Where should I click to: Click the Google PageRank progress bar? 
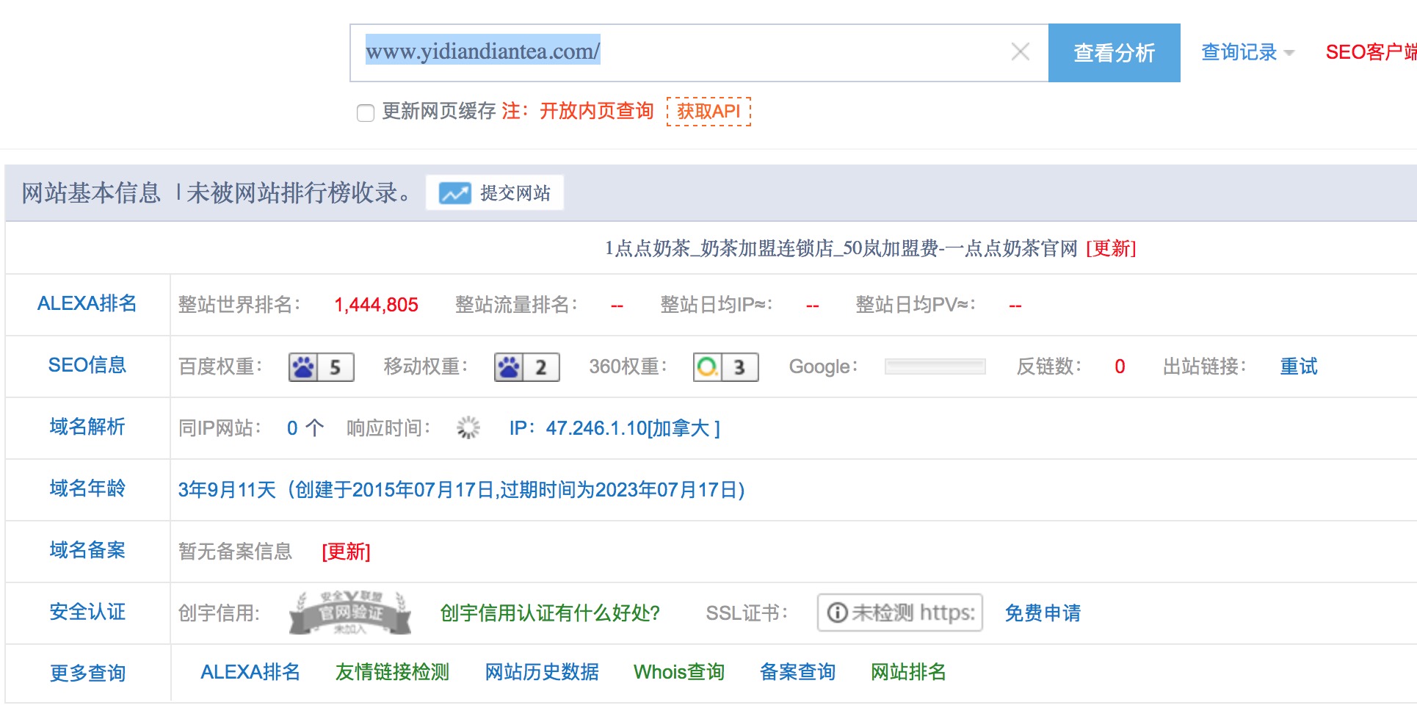[x=935, y=366]
